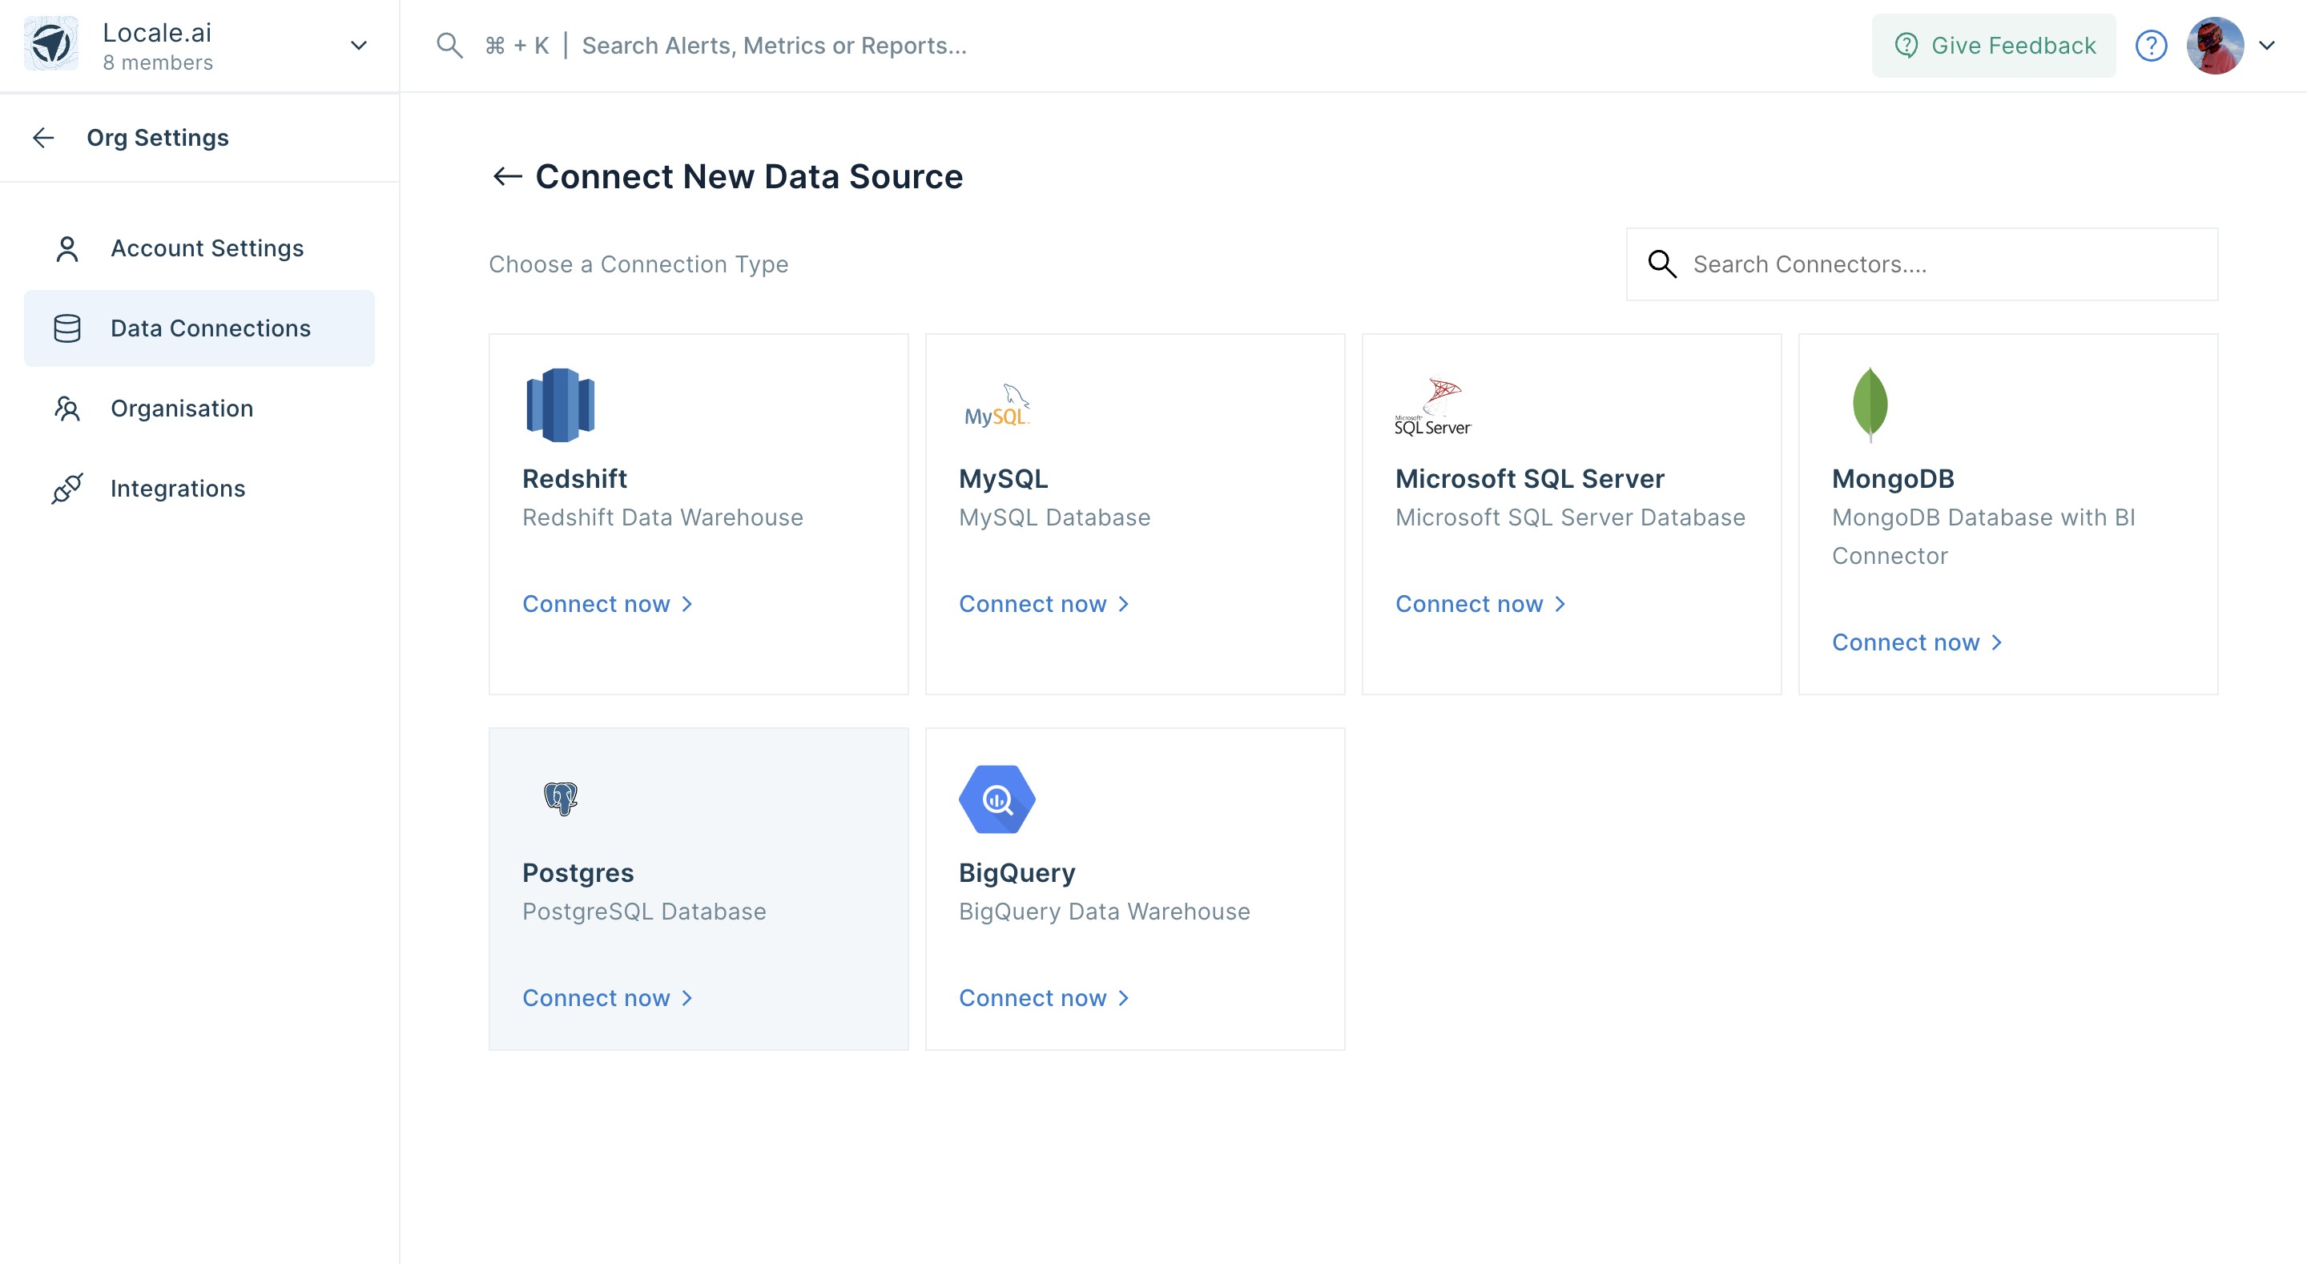Select Organisation in the sidebar
Viewport: 2307px width, 1264px height.
click(181, 409)
